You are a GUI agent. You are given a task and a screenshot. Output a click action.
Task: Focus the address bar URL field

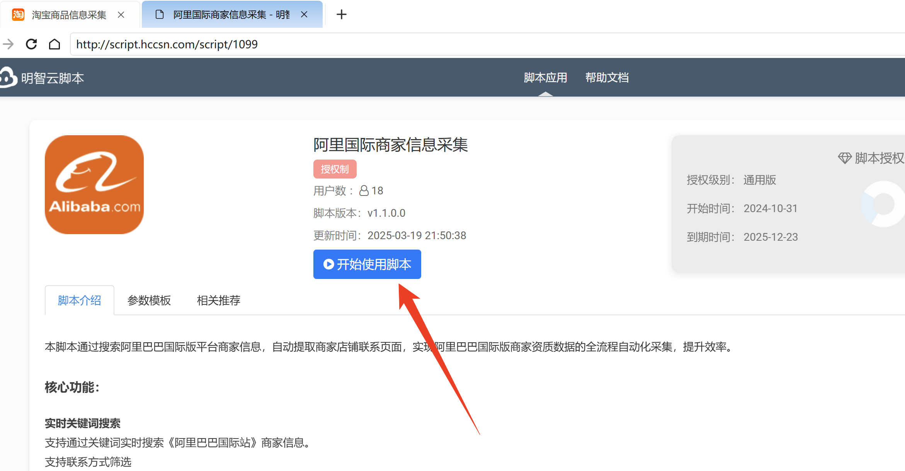[487, 44]
